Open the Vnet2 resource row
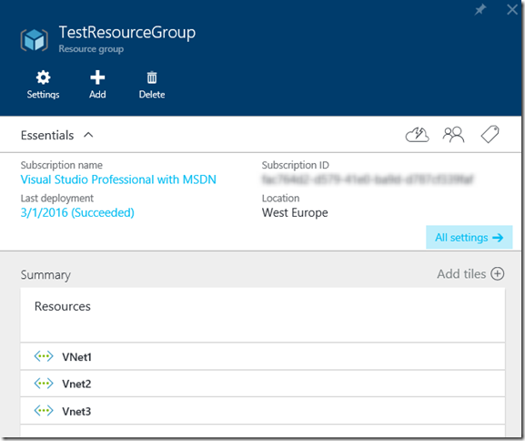525x441 pixels. point(262,384)
